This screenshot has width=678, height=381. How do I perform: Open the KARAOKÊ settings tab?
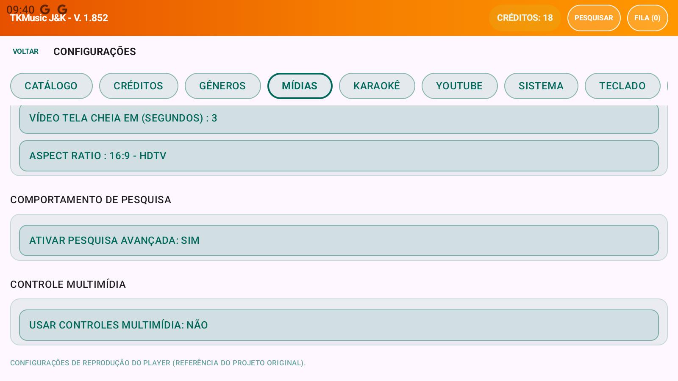377,86
